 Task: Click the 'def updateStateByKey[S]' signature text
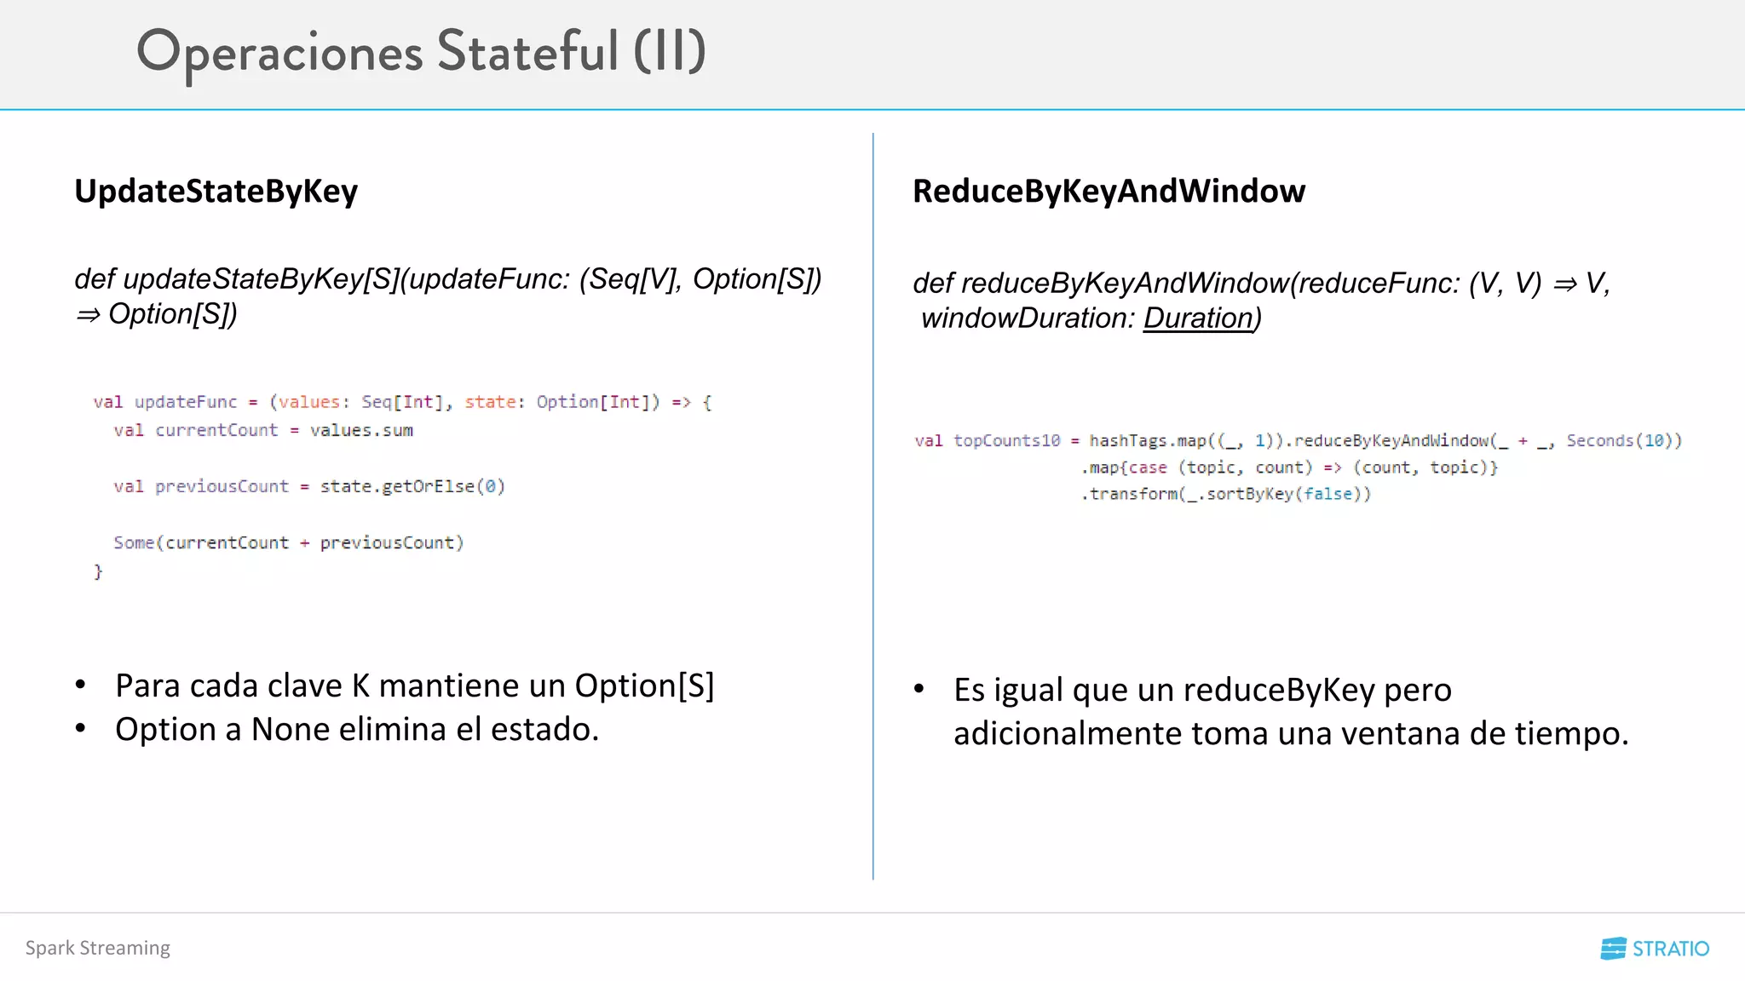click(x=448, y=278)
